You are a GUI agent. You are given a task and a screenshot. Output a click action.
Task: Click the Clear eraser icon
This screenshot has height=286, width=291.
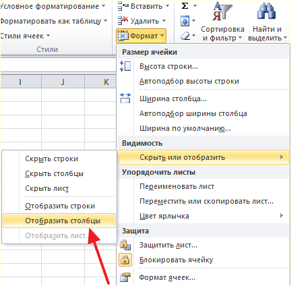(185, 36)
